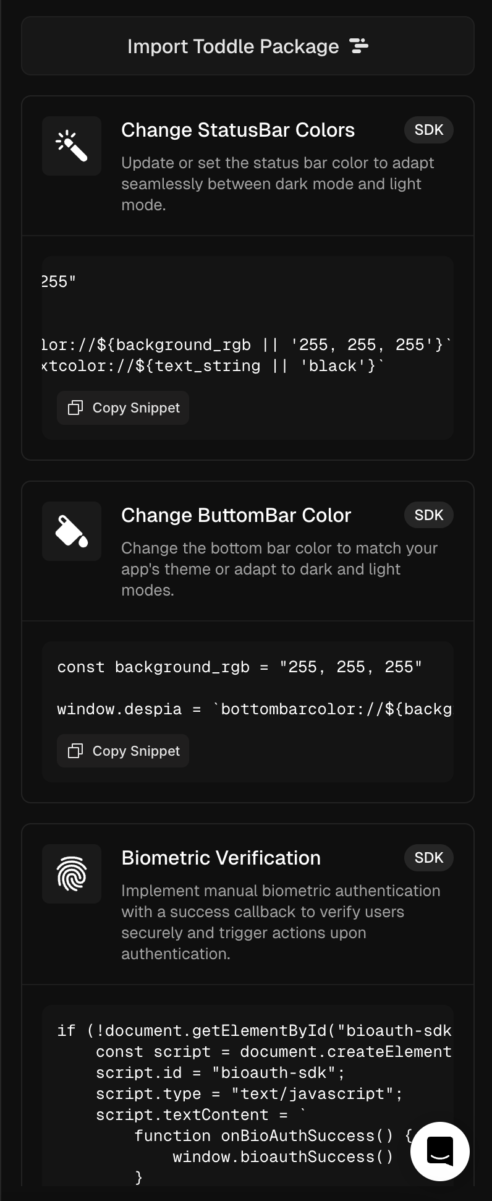
Task: Click the Biometric Verification description text
Action: coord(281,922)
